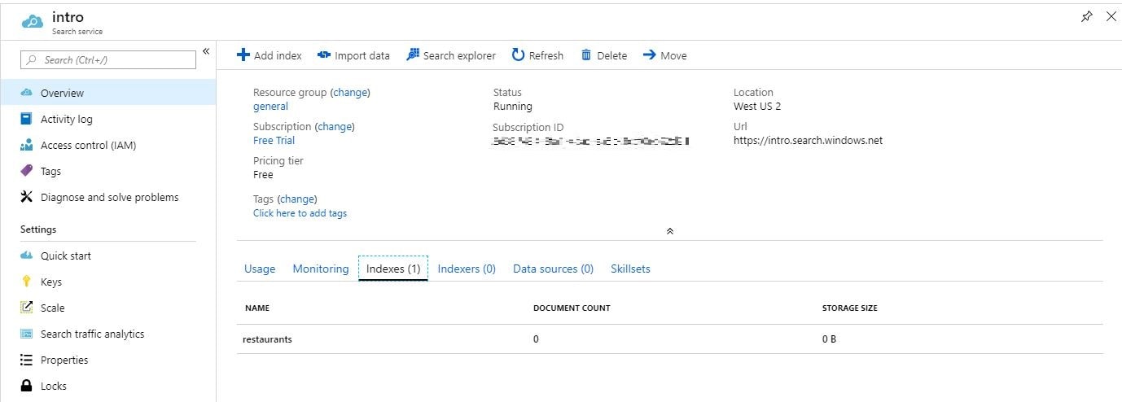This screenshot has width=1122, height=402.
Task: Click Import data in the toolbar
Action: [353, 55]
